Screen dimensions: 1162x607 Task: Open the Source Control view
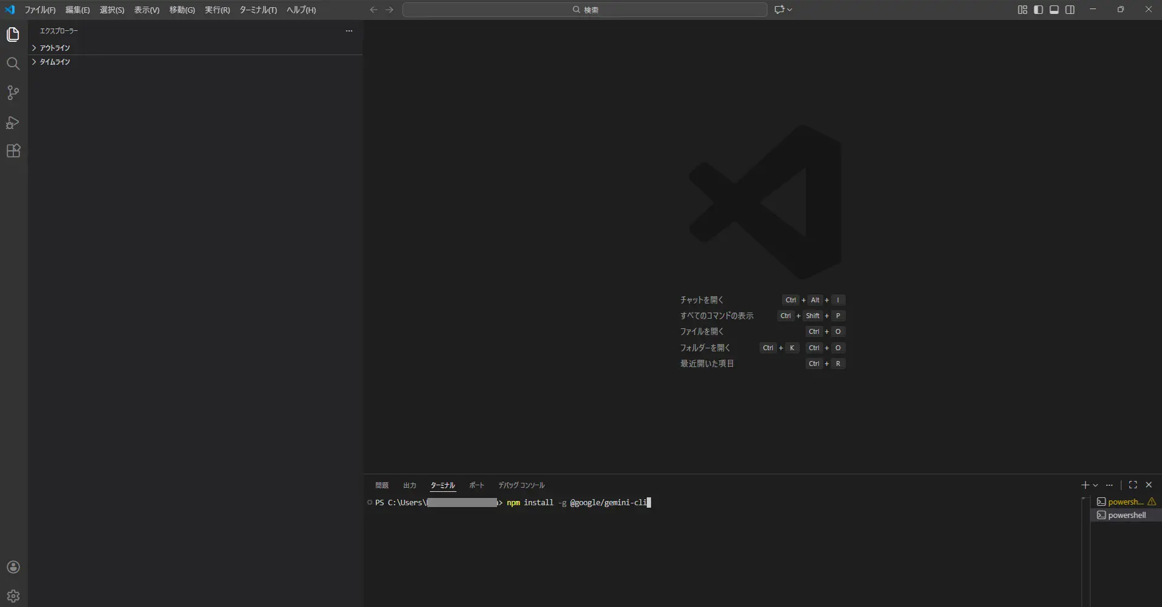click(13, 93)
